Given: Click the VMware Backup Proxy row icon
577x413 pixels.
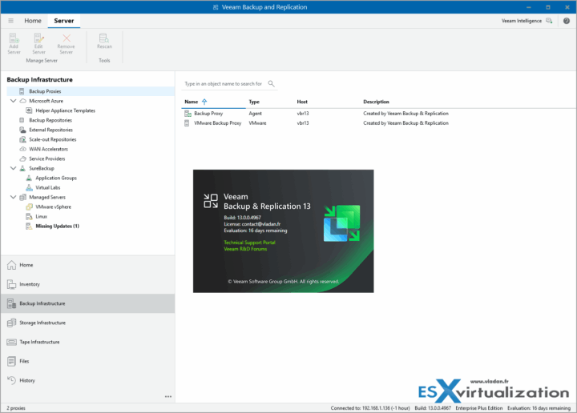Looking at the screenshot, I should (x=188, y=123).
